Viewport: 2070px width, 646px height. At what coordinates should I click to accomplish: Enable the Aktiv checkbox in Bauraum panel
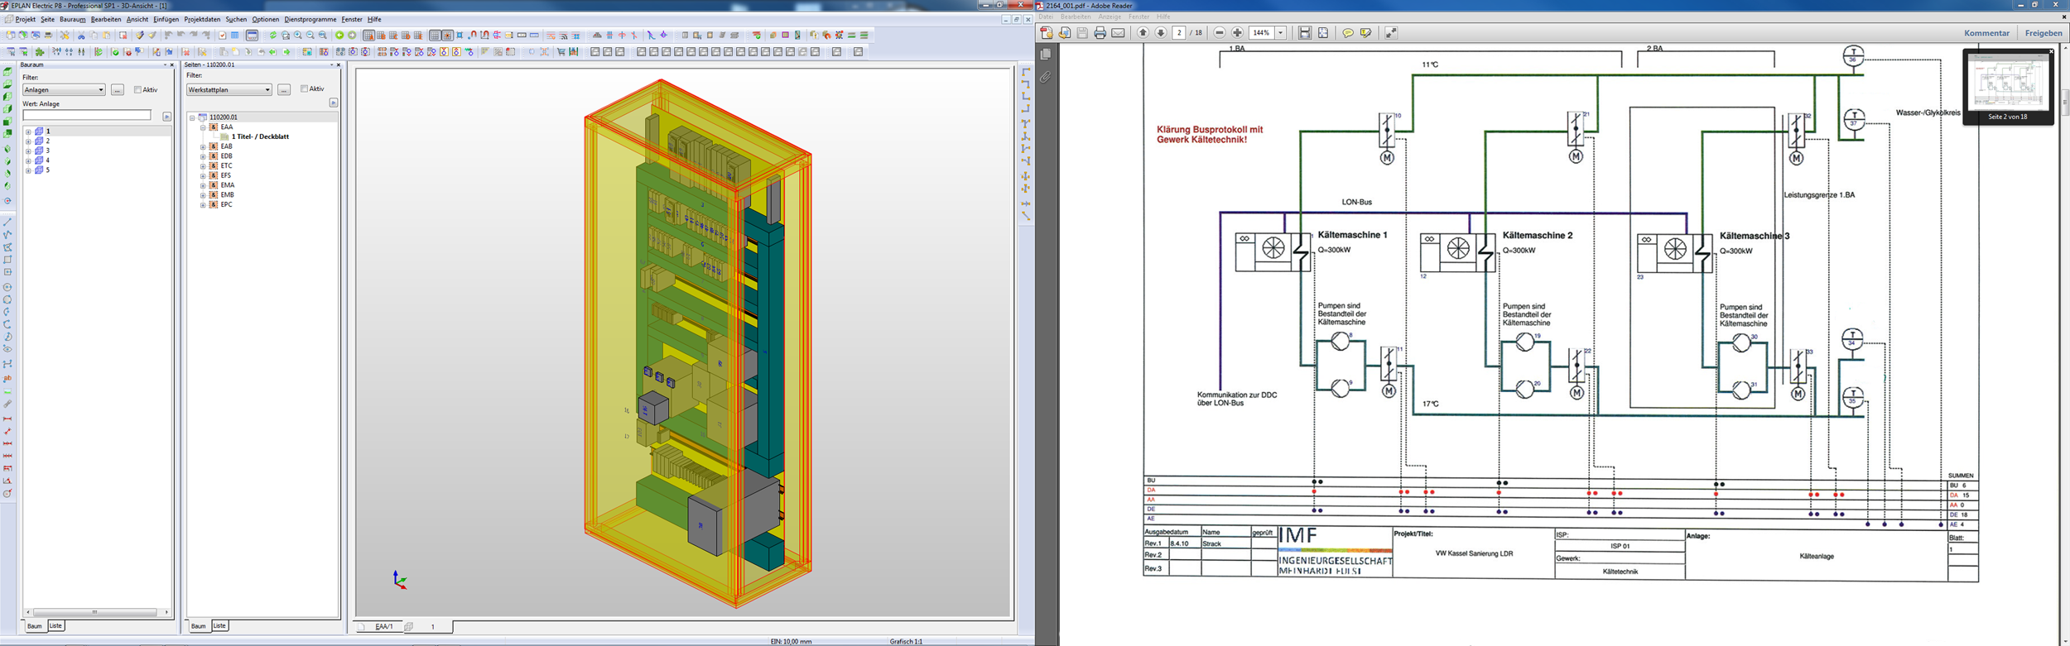tap(137, 89)
